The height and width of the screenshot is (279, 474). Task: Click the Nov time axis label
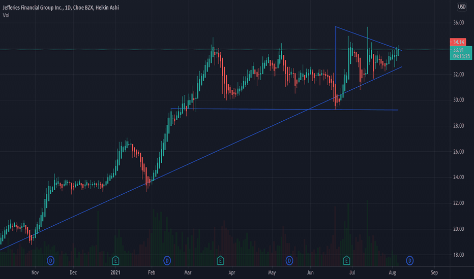pos(35,273)
